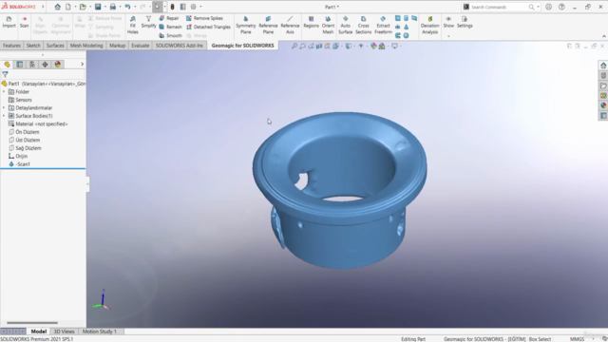Open the Save dropdown arrow

(105, 7)
